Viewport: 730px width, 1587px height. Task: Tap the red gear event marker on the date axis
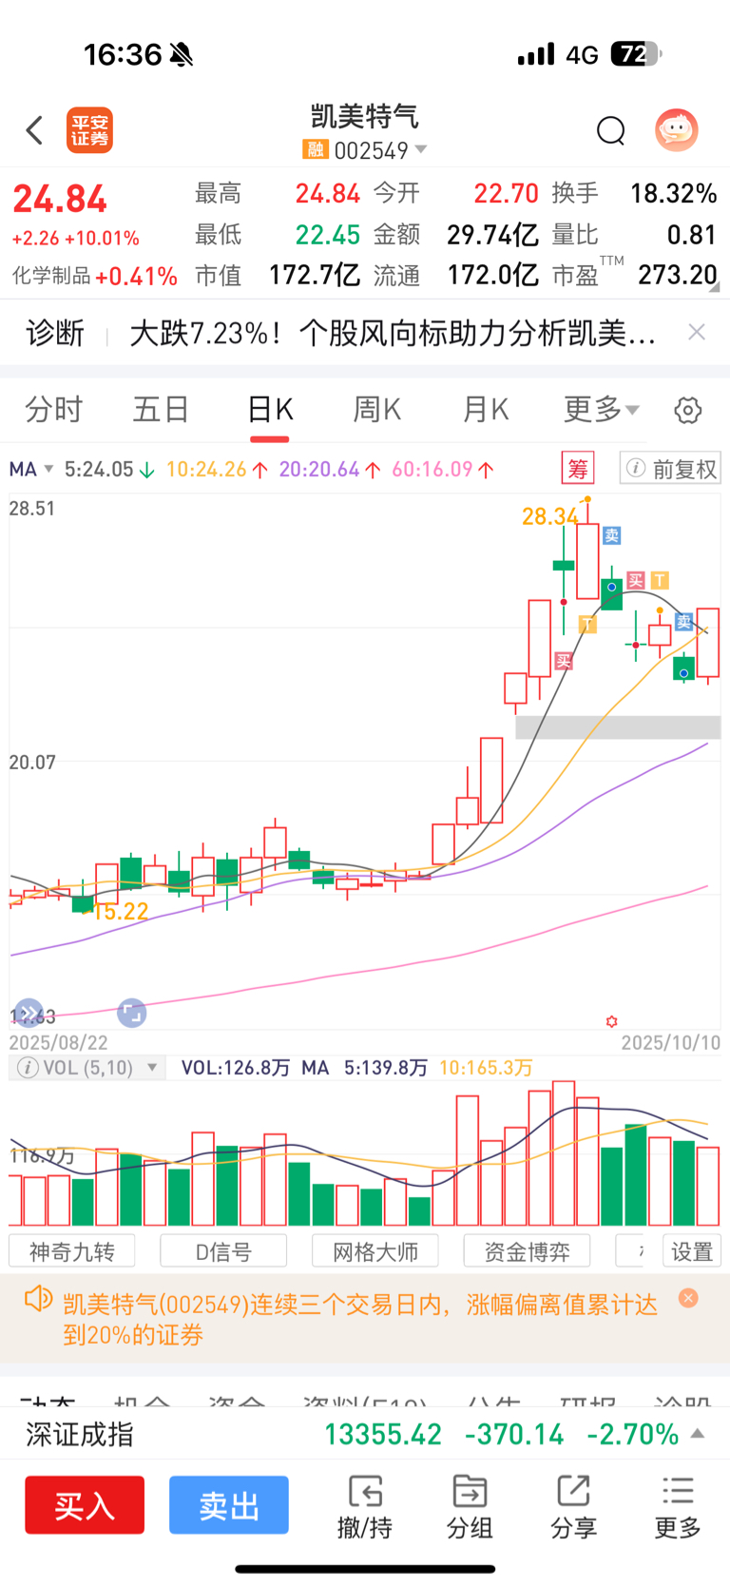click(611, 1021)
